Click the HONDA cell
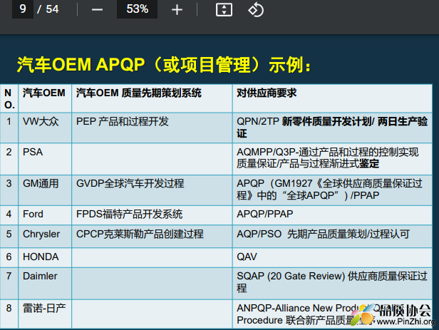Screen dimensions: 439x330 tap(45, 257)
